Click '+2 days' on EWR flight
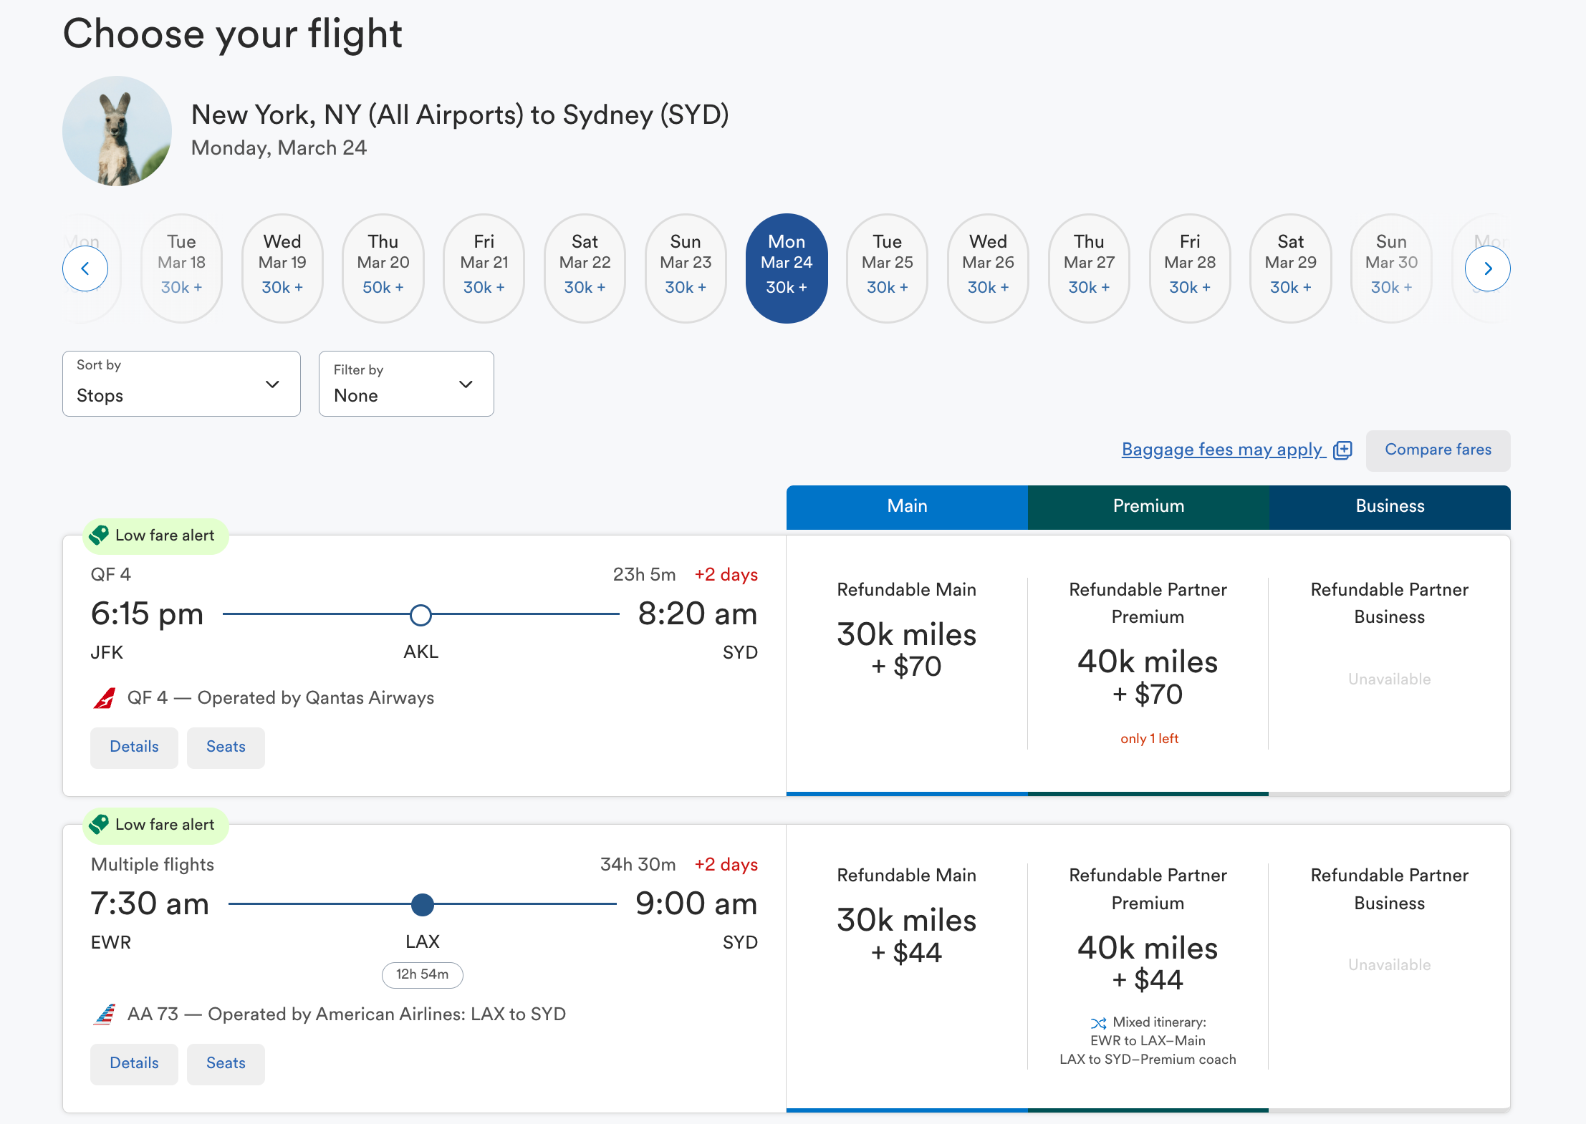The image size is (1586, 1124). point(726,865)
